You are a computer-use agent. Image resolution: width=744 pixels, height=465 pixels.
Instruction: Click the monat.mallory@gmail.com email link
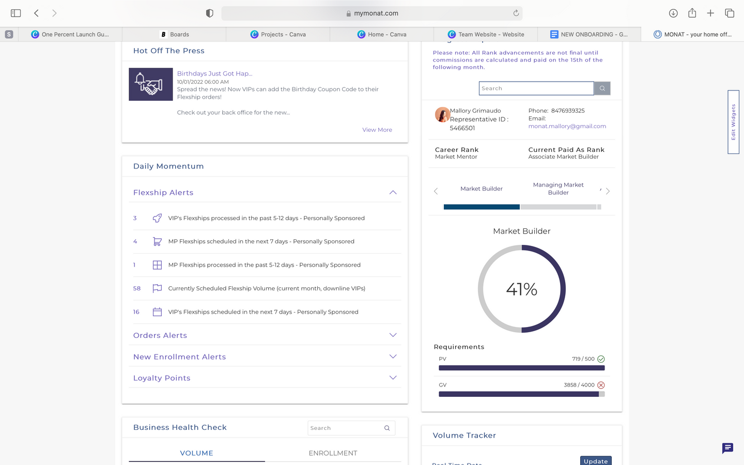pos(567,126)
